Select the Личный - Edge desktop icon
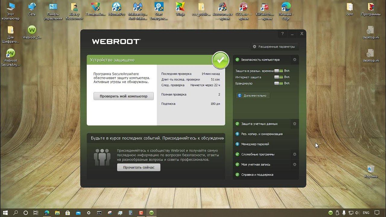 pos(286,11)
